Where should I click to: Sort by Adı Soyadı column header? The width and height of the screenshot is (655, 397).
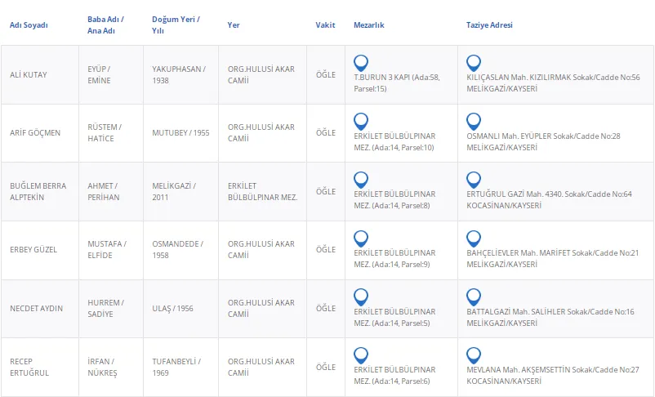tap(29, 25)
